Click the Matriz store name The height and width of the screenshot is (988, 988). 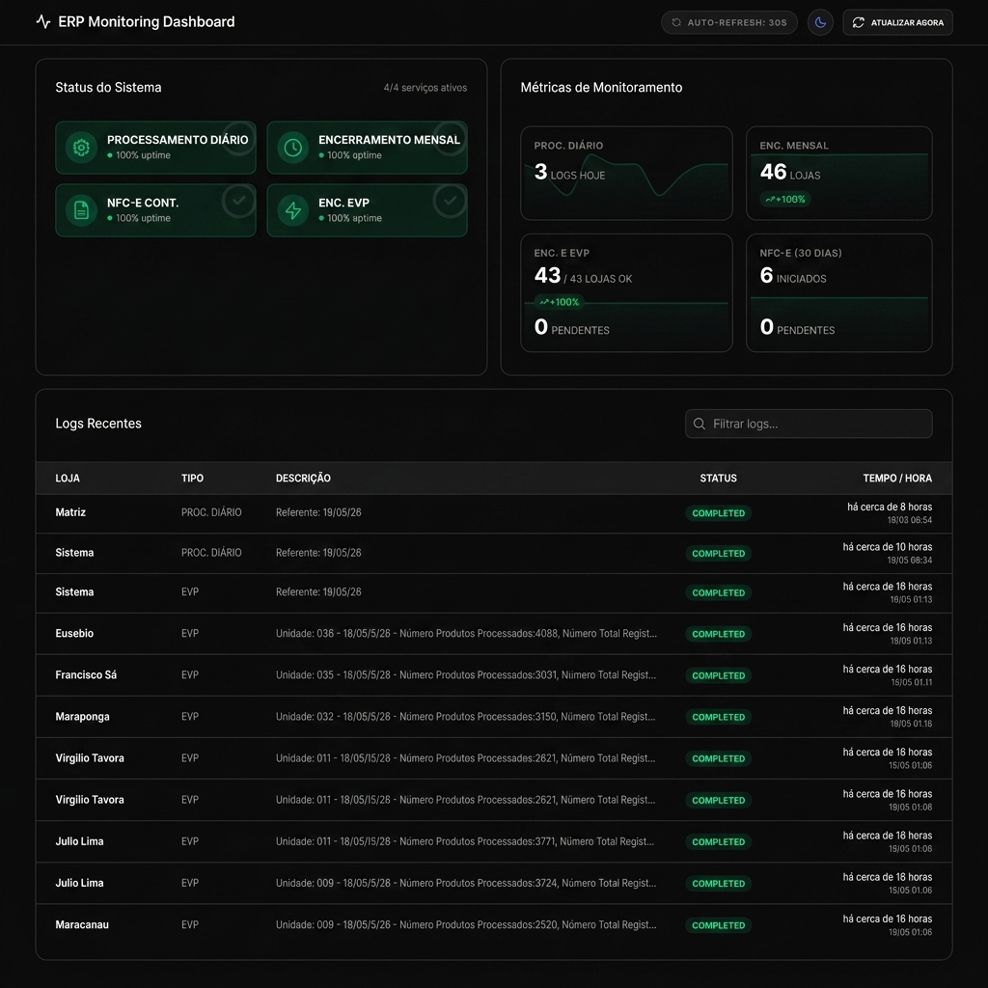(x=70, y=512)
